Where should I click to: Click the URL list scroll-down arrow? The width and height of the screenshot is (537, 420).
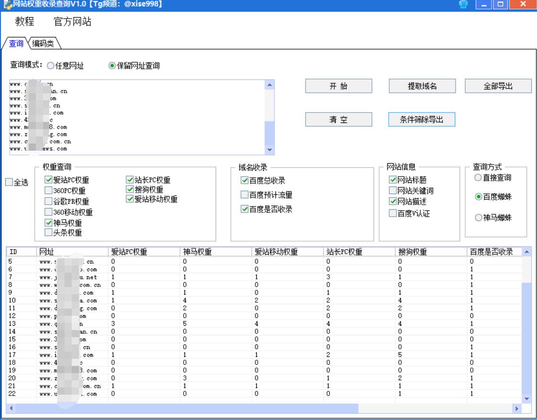coord(270,150)
